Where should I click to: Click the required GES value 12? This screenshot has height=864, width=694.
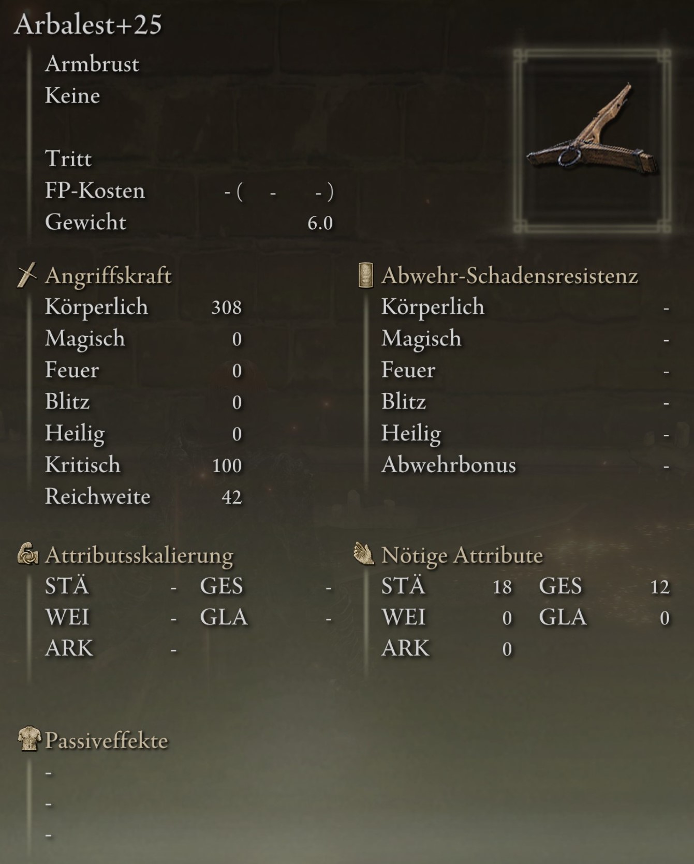660,587
